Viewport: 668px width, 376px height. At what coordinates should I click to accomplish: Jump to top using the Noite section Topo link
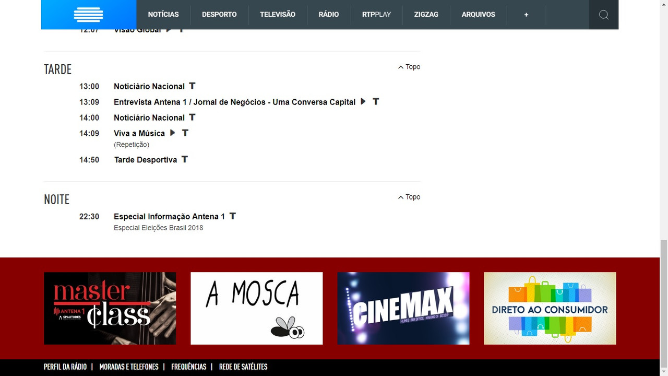(409, 197)
